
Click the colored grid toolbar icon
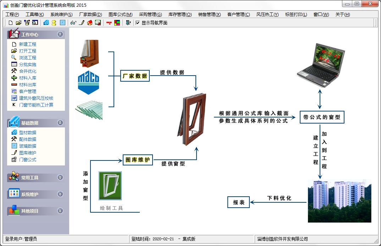(117, 23)
